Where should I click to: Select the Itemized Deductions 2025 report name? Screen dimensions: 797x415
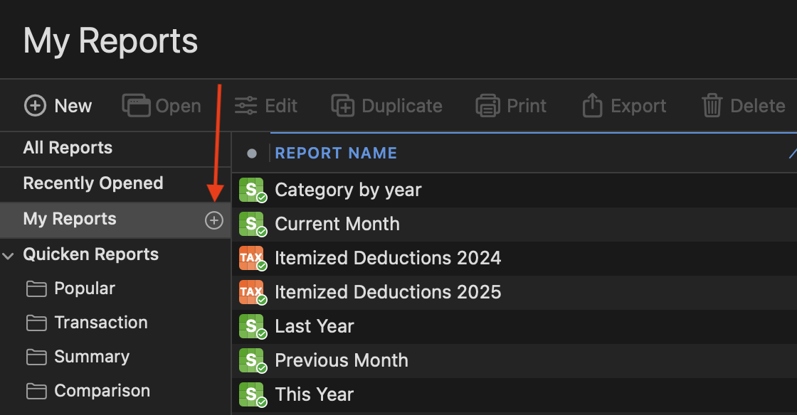388,292
